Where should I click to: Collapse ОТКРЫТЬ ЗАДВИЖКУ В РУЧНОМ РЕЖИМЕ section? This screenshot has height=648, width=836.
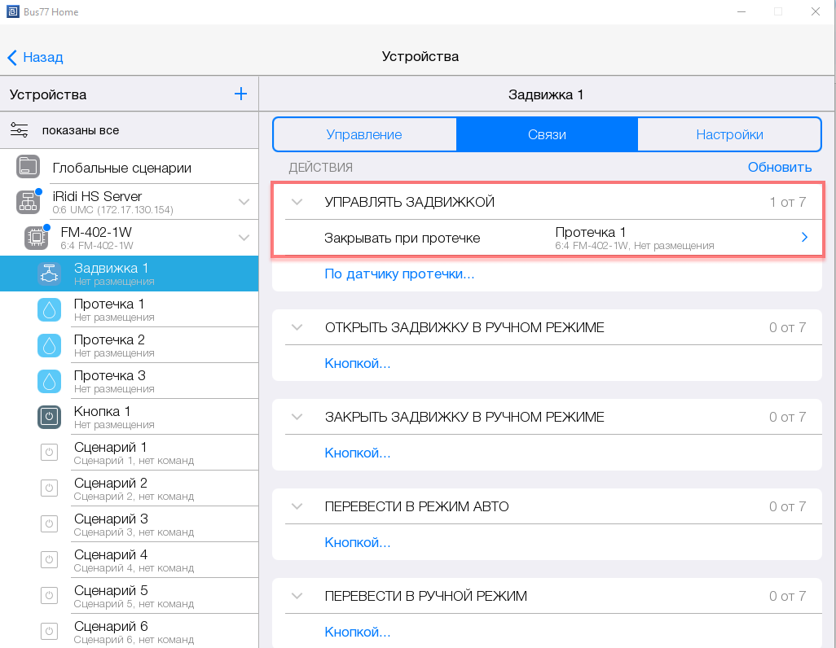coord(297,327)
